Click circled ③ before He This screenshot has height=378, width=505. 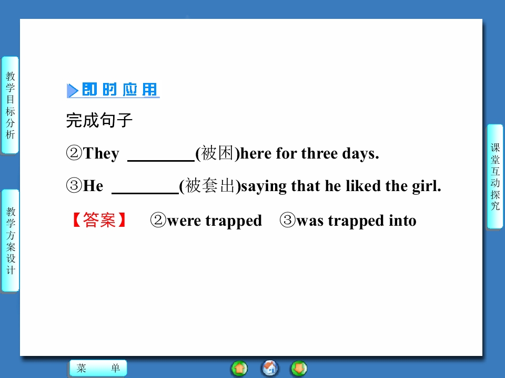(74, 185)
